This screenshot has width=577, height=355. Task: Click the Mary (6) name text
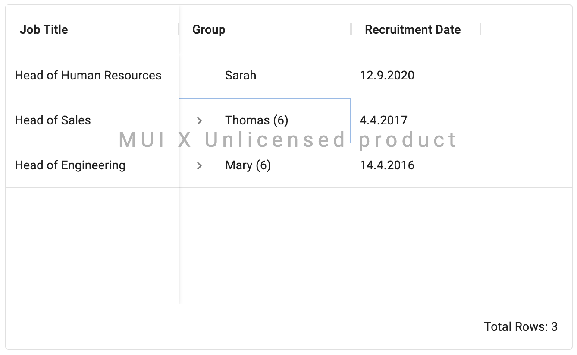click(x=248, y=165)
